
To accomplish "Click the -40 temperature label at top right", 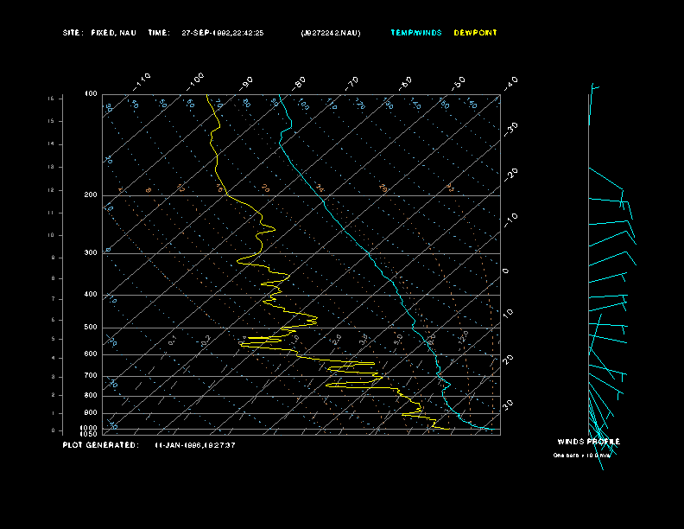I will (510, 82).
